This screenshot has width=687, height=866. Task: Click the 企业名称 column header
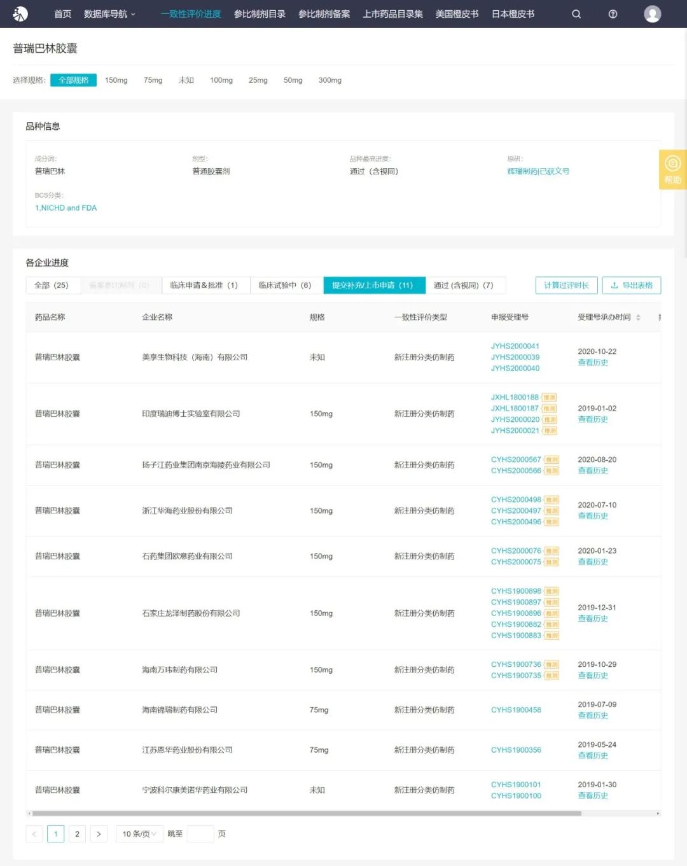(157, 318)
